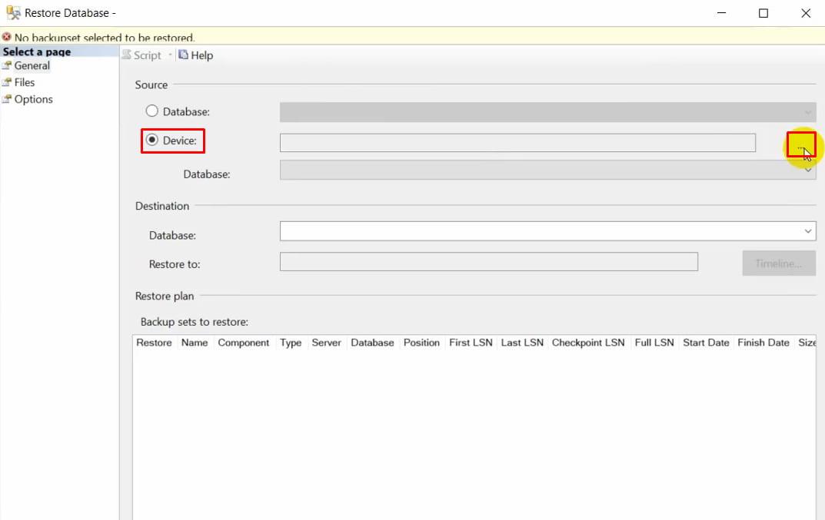Click the highlighted browse ellipsis for backup device
The image size is (825, 520).
(x=800, y=144)
